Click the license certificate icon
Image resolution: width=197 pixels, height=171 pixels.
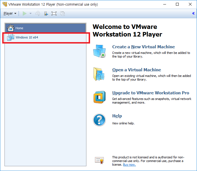pos(99,160)
